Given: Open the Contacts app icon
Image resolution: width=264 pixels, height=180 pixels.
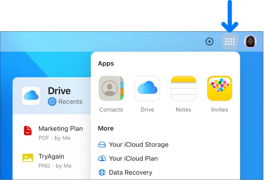Looking at the screenshot, I should tap(111, 88).
